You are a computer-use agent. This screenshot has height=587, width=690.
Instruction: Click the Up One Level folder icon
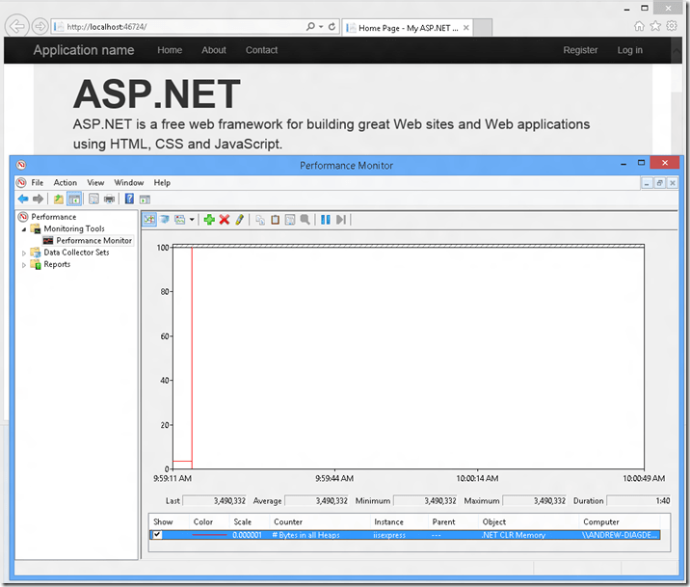pos(58,200)
